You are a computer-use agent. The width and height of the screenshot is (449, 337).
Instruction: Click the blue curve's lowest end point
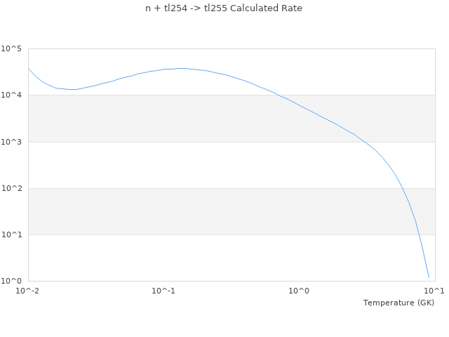429,277
